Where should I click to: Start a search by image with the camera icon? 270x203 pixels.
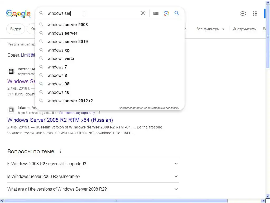166,13
